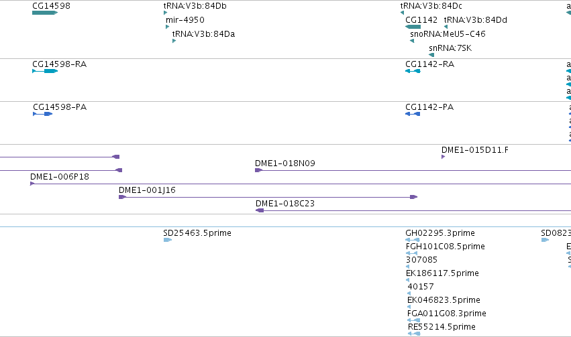Viewport: 571px width, 337px height.
Task: Select the EK186117.5prime label
Action: click(442, 274)
